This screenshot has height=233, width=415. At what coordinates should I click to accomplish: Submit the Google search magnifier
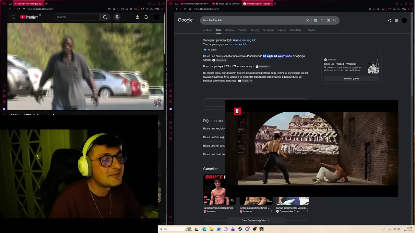(x=335, y=20)
